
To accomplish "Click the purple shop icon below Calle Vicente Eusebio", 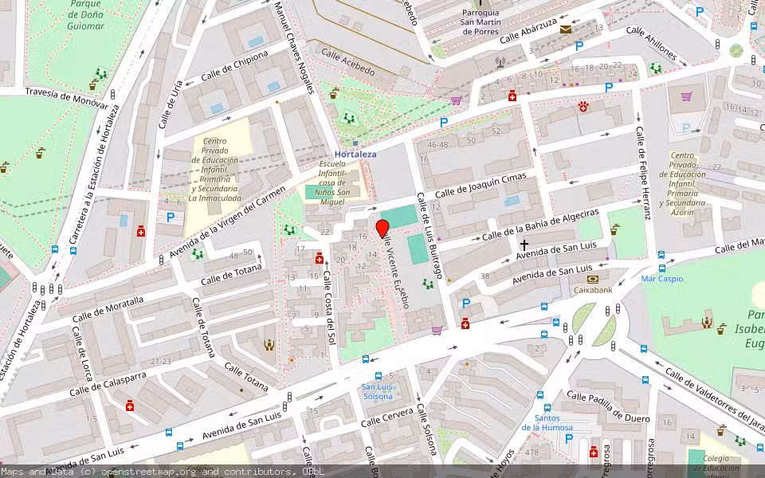I will pos(436,330).
